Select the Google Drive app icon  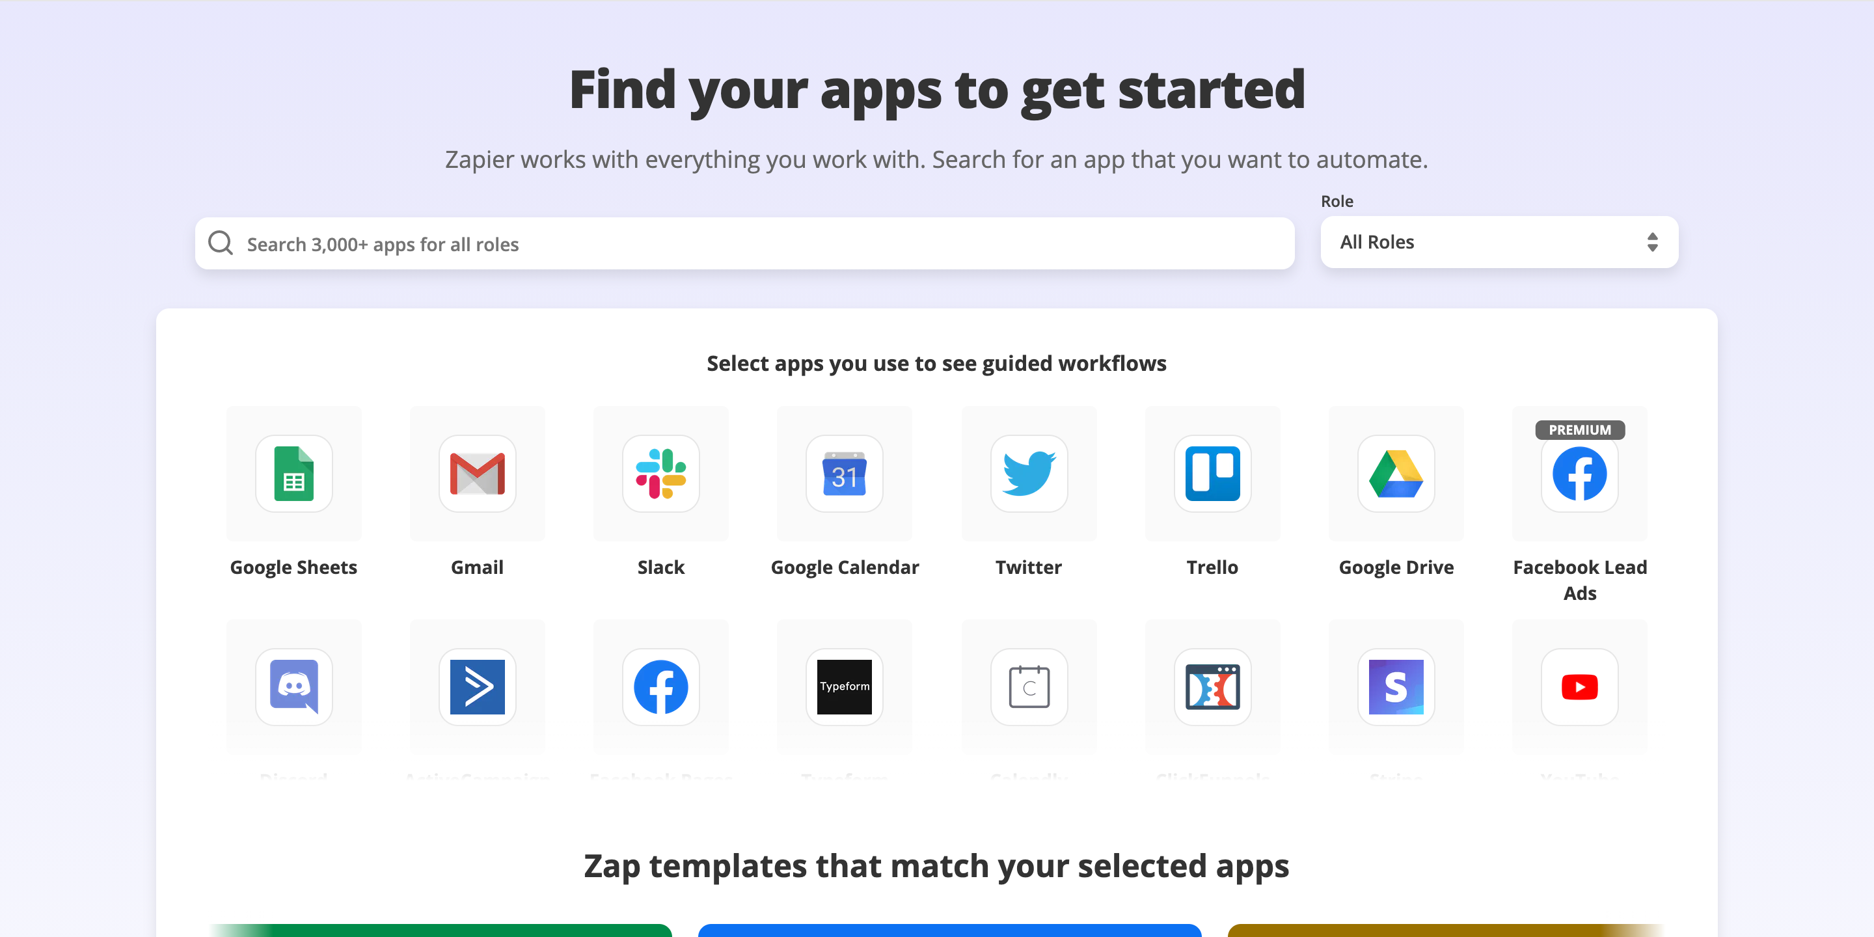coord(1394,473)
